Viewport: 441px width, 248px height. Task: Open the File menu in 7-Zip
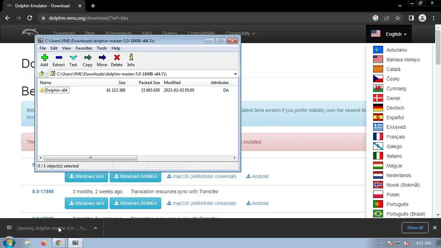[43, 48]
